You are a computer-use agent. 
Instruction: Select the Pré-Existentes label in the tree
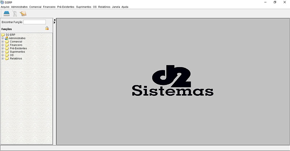[x=18, y=48]
